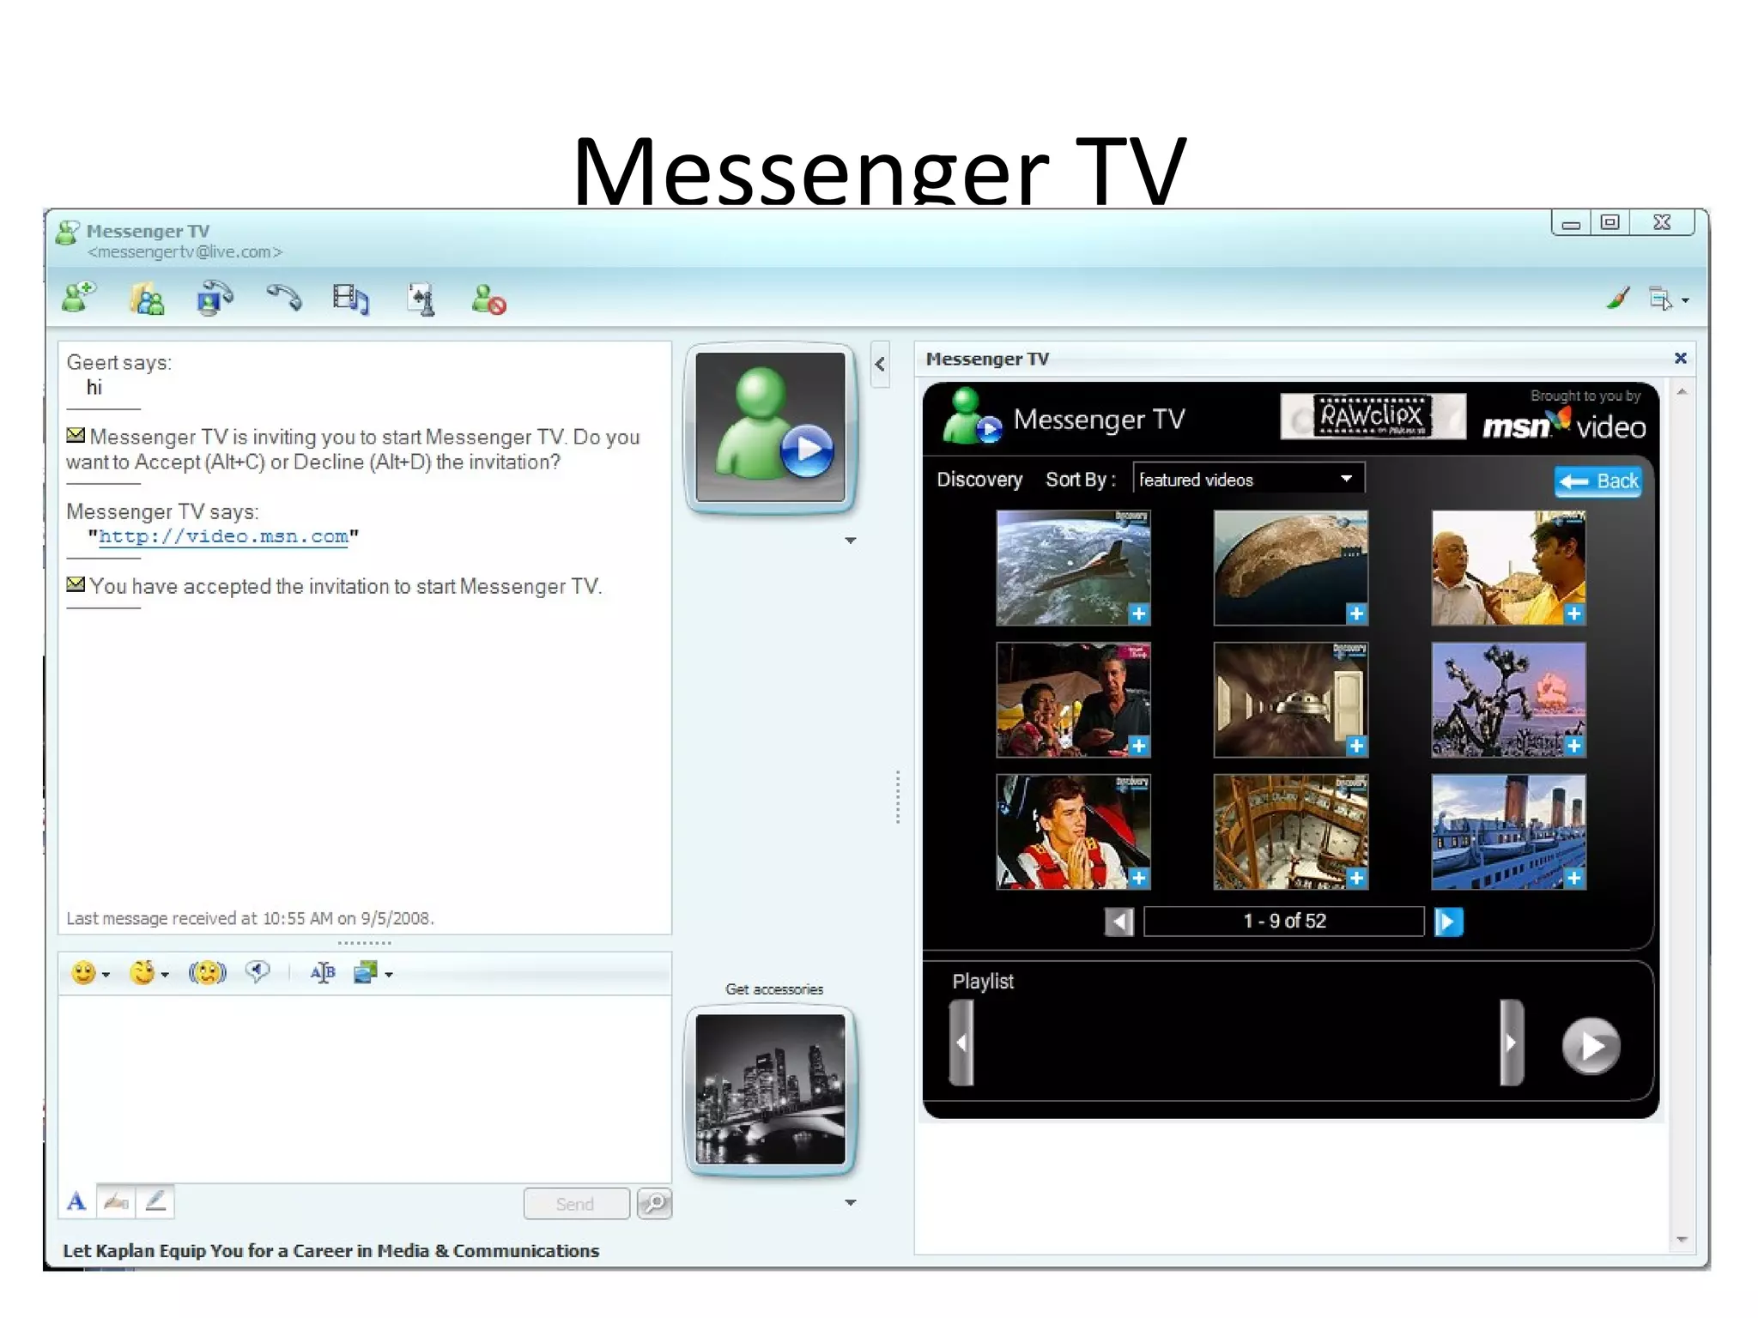Click my city skyline display picture
The width and height of the screenshot is (1758, 1318).
[770, 1089]
